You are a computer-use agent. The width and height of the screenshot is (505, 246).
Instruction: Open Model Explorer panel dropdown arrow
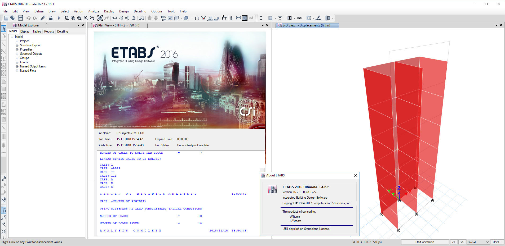pos(78,25)
